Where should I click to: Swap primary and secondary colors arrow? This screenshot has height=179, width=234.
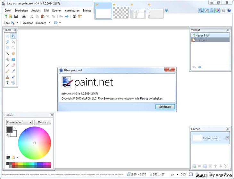click(x=15, y=128)
